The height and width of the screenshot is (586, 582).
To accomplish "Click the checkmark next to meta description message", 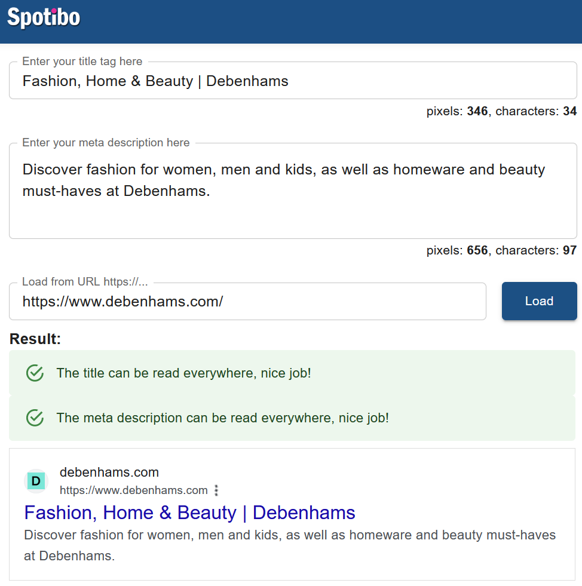I will click(x=35, y=418).
